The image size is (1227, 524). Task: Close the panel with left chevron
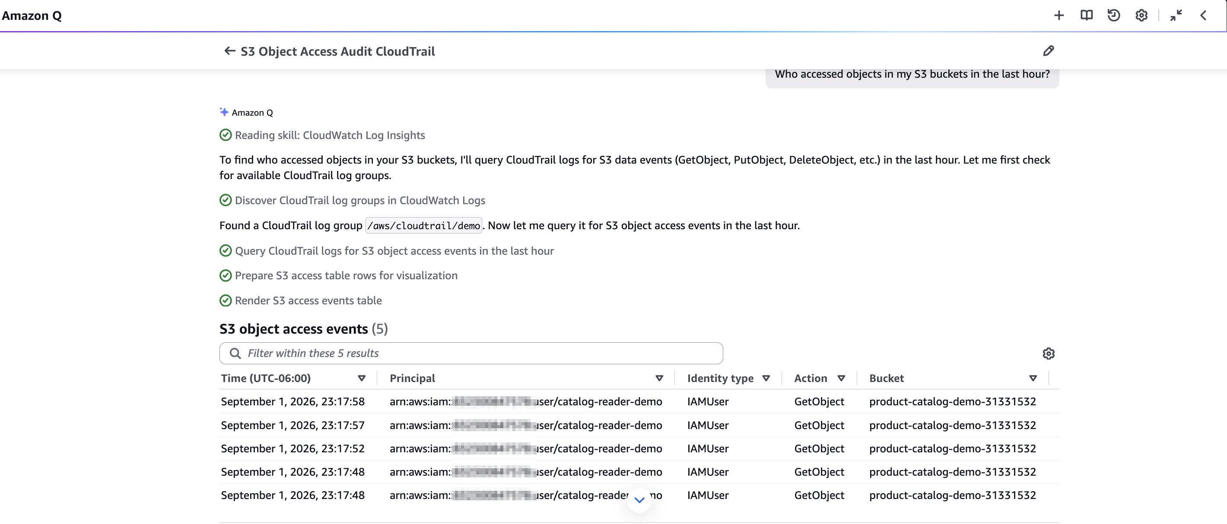[x=1203, y=16]
